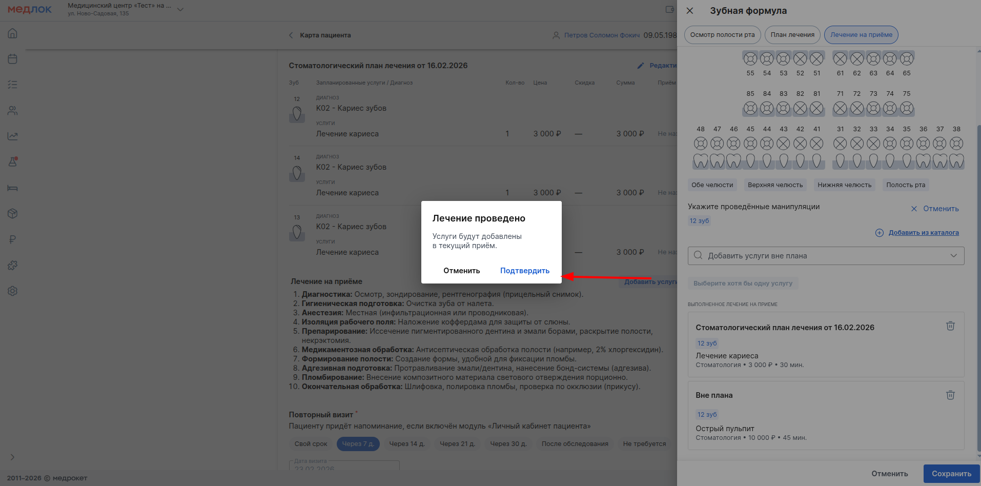Select the Через 14 д. revisit option
Image resolution: width=981 pixels, height=486 pixels.
click(406, 444)
